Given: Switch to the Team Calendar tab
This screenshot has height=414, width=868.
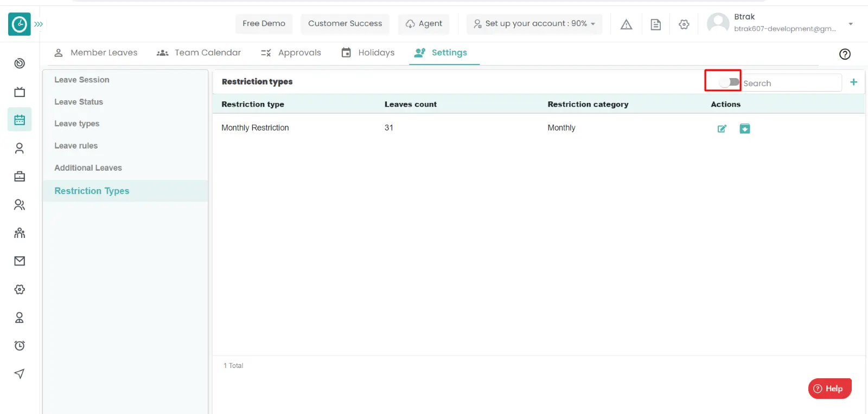Looking at the screenshot, I should [x=199, y=53].
